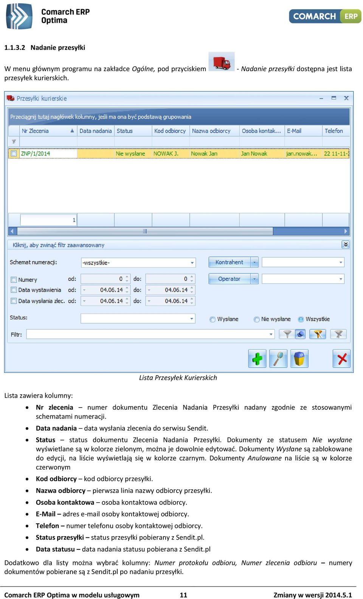Click the Przesyłki kurierskie window title icon

[11, 98]
